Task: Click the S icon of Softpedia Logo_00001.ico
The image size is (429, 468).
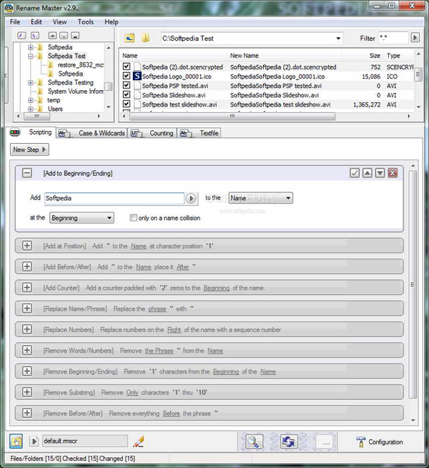Action: (137, 76)
